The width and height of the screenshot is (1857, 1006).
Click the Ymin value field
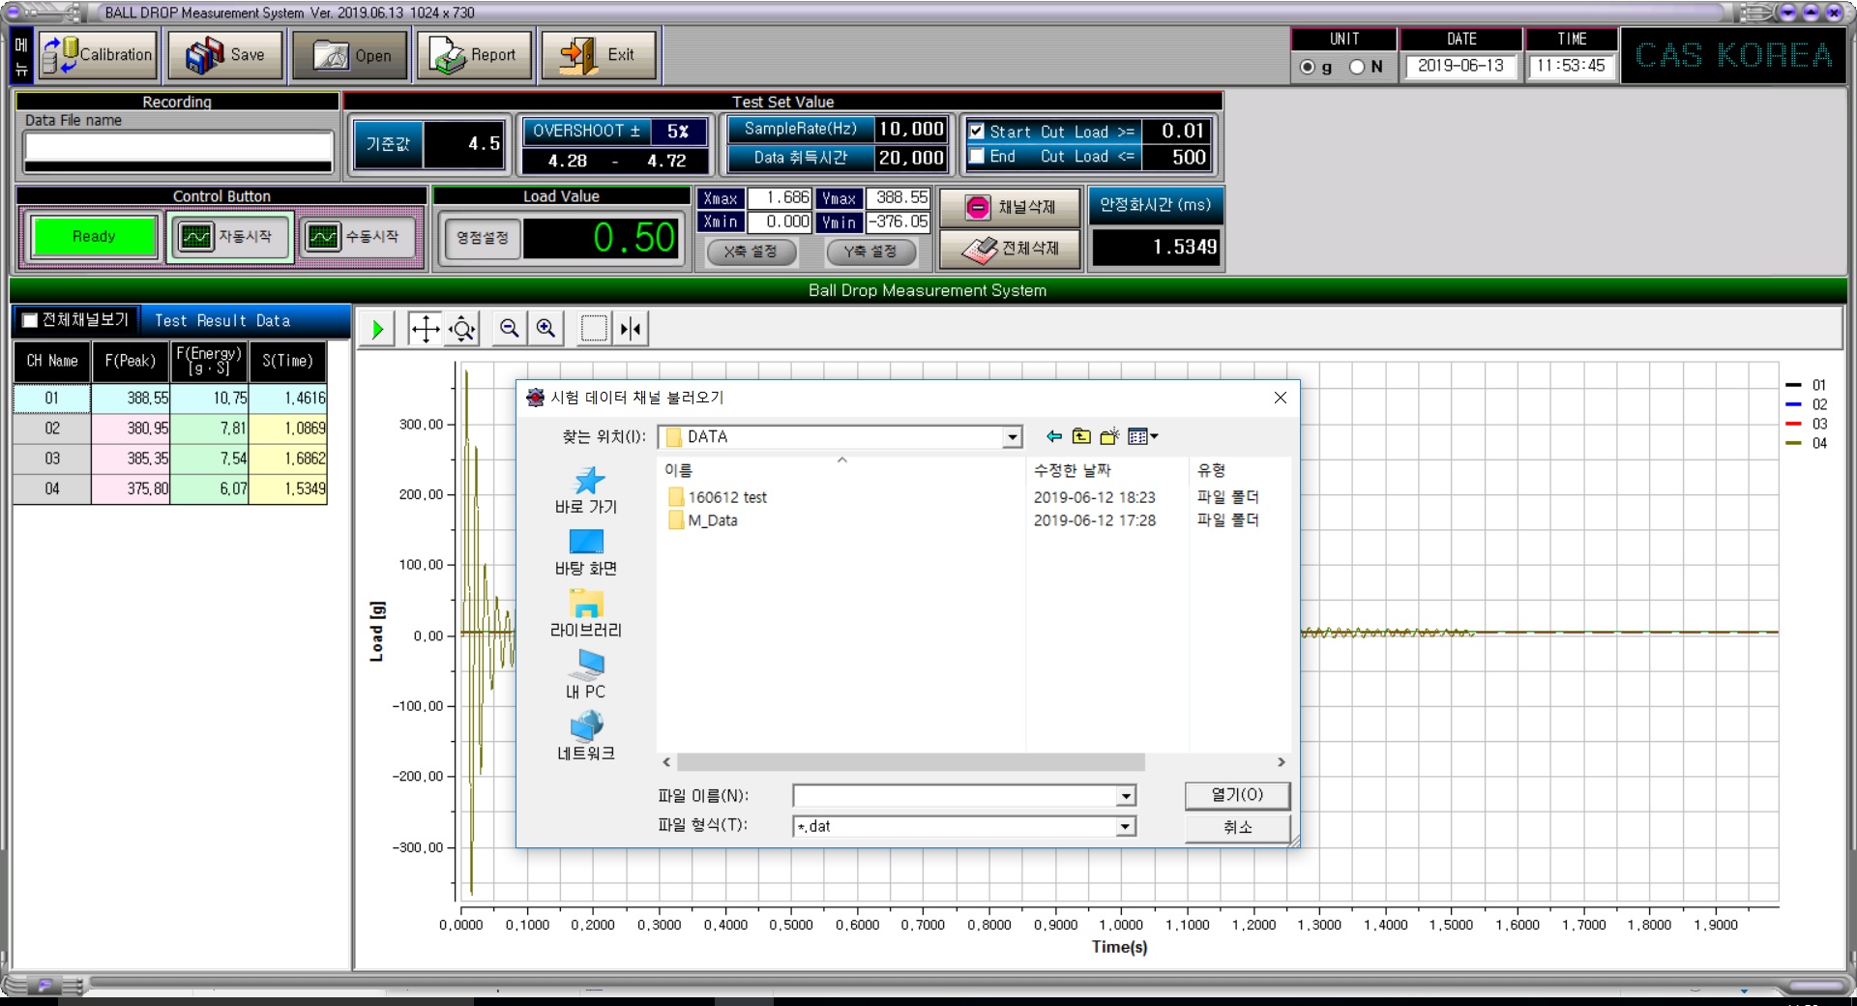(898, 222)
